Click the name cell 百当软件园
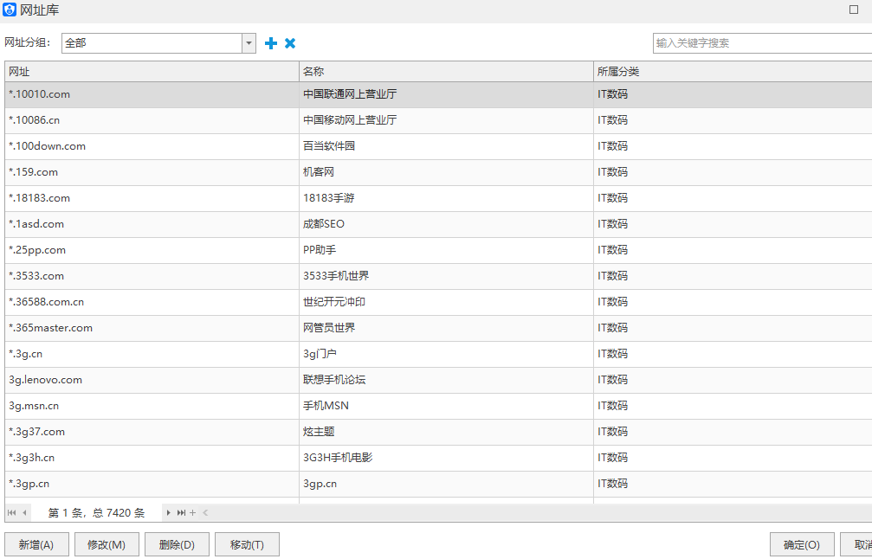The width and height of the screenshot is (872, 559). pyautogui.click(x=446, y=146)
